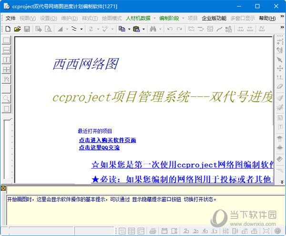Click the Paste clipboard icon
This screenshot has height=236, width=286.
136,29
